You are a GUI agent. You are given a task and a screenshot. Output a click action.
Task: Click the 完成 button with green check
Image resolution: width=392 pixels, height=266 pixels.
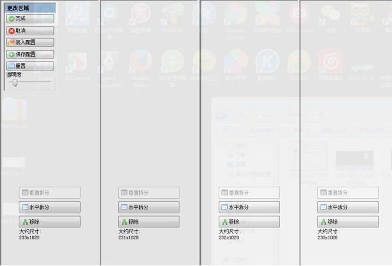tap(30, 19)
